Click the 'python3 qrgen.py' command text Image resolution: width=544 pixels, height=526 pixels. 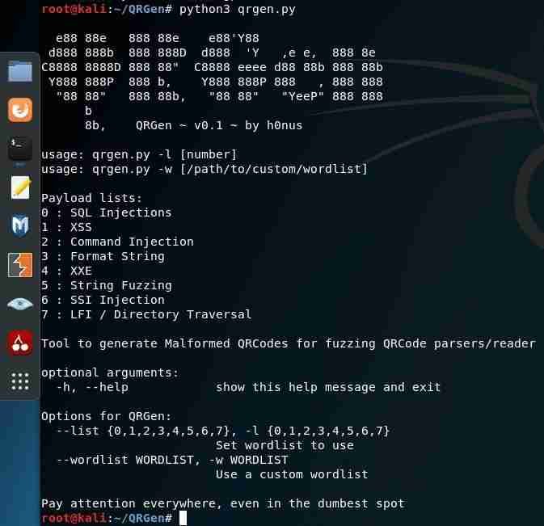[238, 9]
